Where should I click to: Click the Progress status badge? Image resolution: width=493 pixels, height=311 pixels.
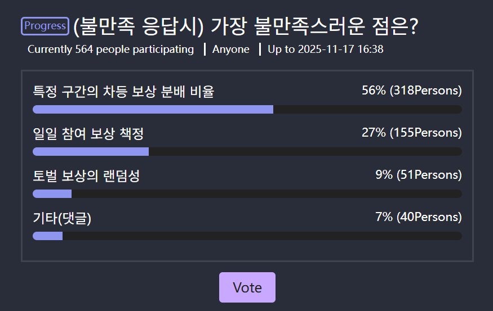(45, 26)
